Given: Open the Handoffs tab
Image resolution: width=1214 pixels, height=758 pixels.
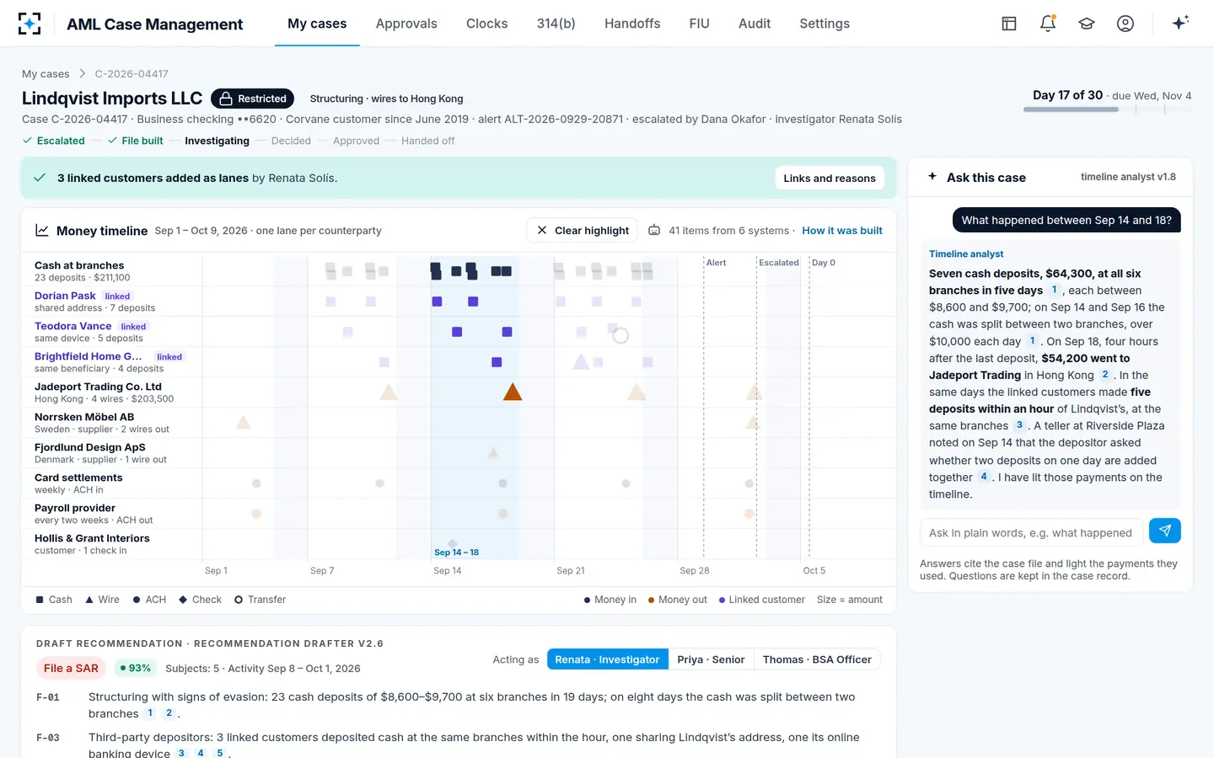Looking at the screenshot, I should click(x=632, y=24).
